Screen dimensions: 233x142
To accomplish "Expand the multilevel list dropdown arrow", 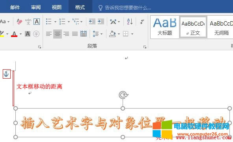I will coord(82,22).
